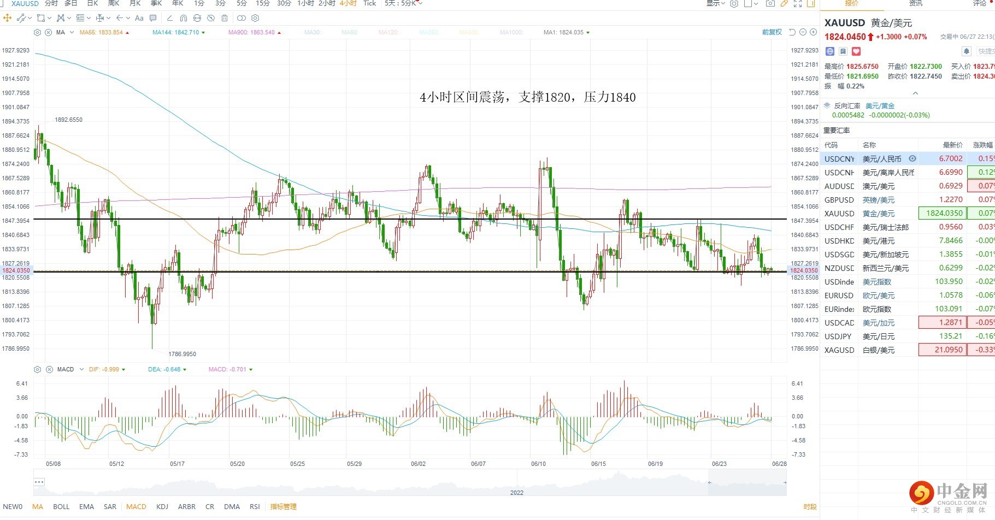The height and width of the screenshot is (520, 995).
Task: Zoom in the chart with plus icon
Action: click(x=813, y=32)
